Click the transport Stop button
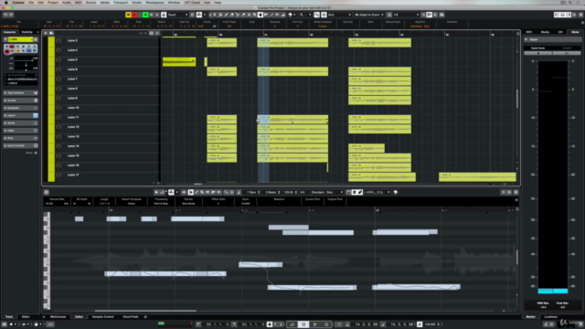Image resolution: width=585 pixels, height=329 pixels. (x=303, y=324)
